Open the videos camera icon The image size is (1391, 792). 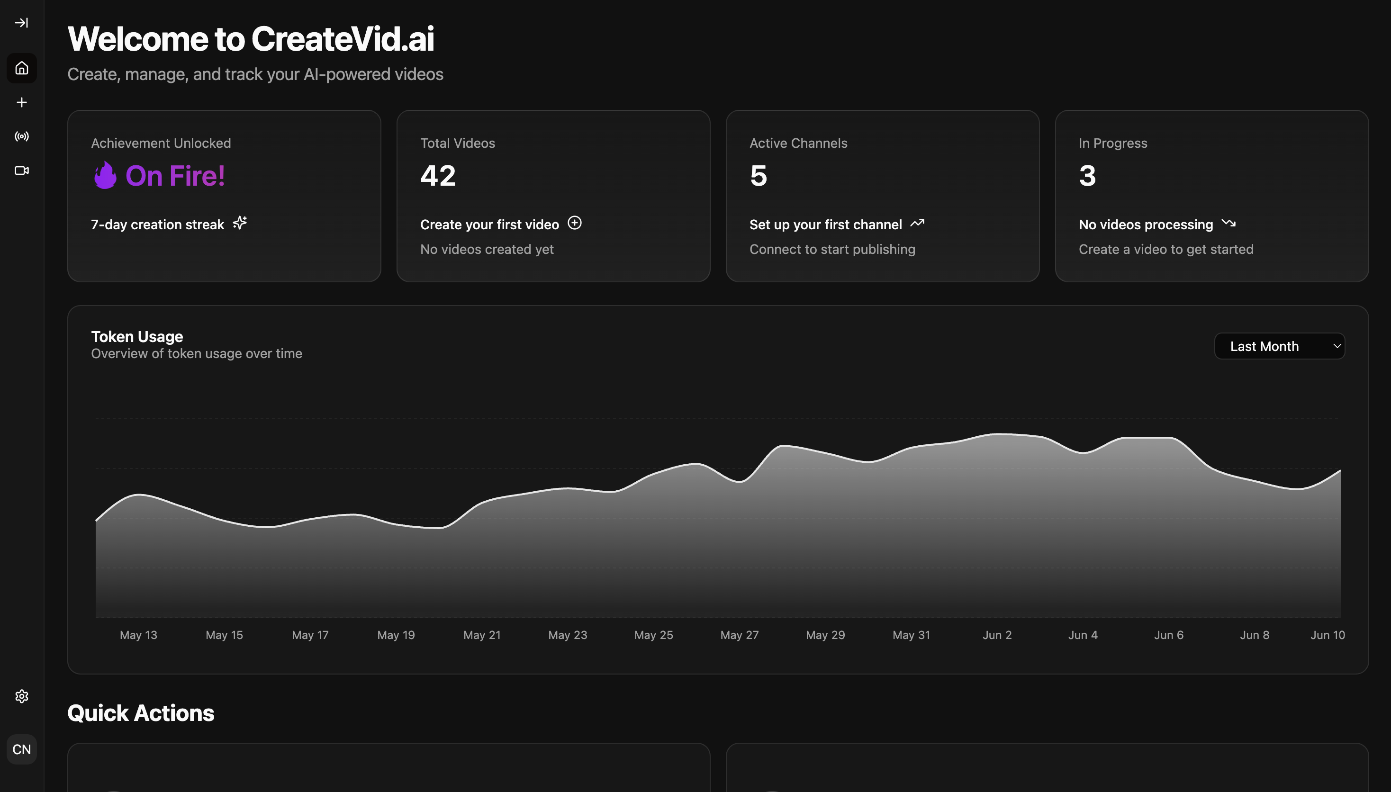pos(22,171)
